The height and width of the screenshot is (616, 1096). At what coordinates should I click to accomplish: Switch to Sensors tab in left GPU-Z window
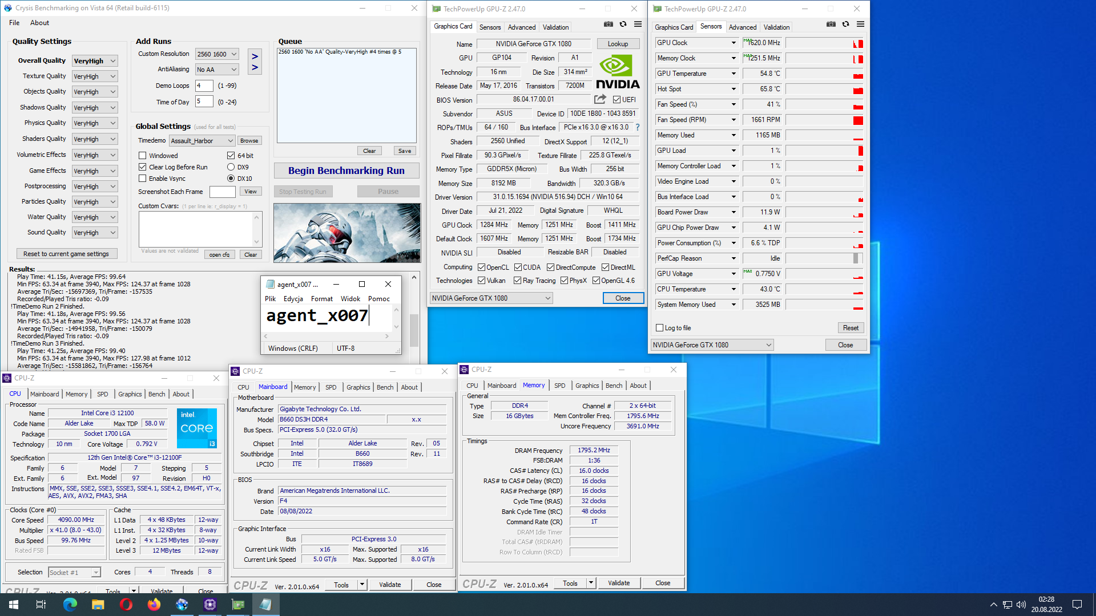pos(490,27)
